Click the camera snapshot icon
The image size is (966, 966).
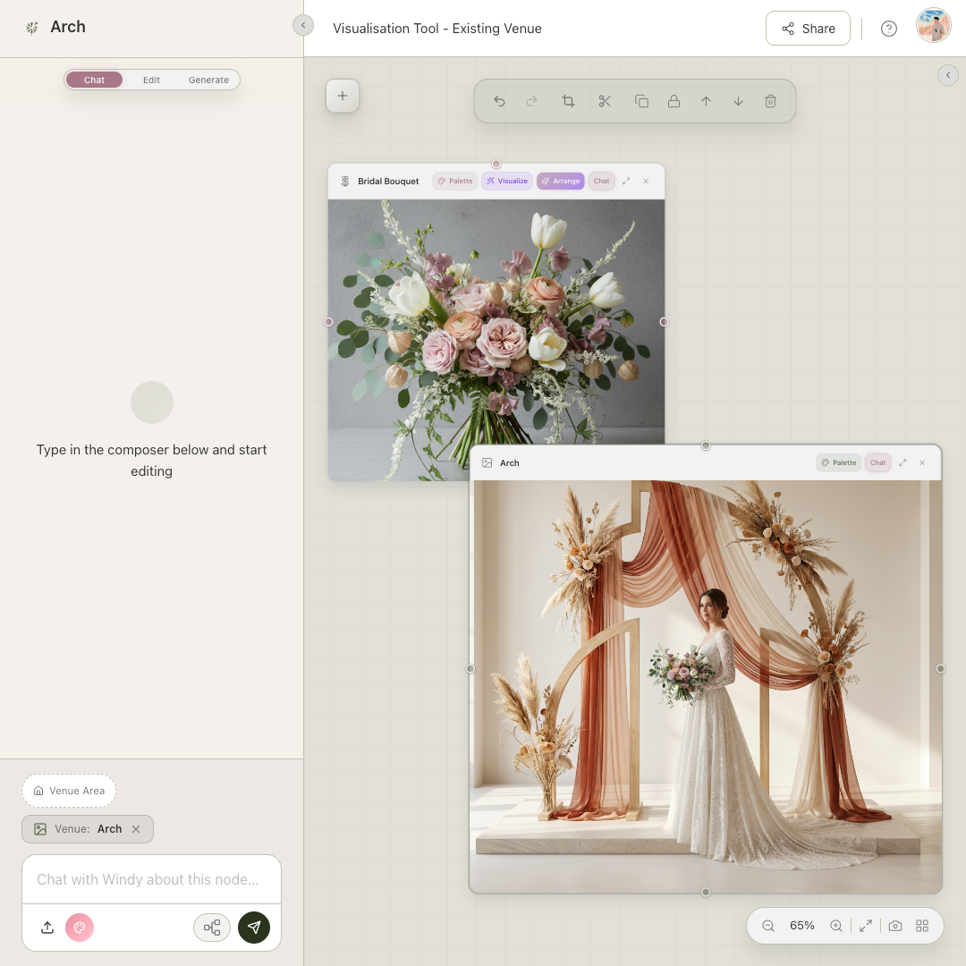894,926
